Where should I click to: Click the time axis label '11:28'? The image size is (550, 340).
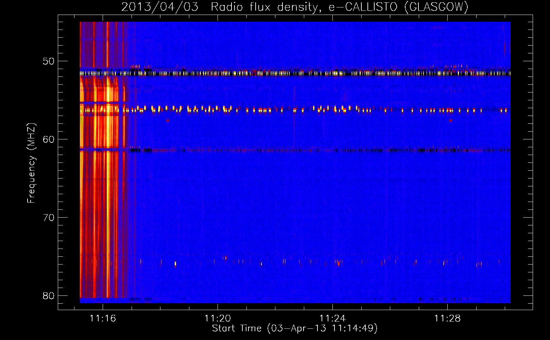pyautogui.click(x=447, y=318)
